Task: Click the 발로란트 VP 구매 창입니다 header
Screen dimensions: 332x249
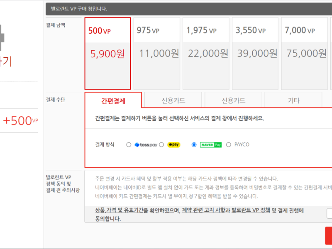Action: (x=79, y=9)
